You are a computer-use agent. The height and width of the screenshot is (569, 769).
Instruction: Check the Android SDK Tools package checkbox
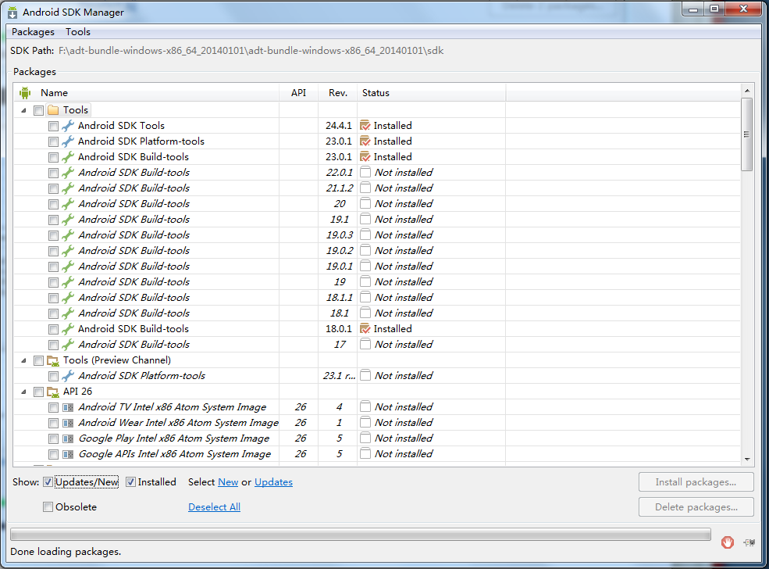[x=53, y=126]
